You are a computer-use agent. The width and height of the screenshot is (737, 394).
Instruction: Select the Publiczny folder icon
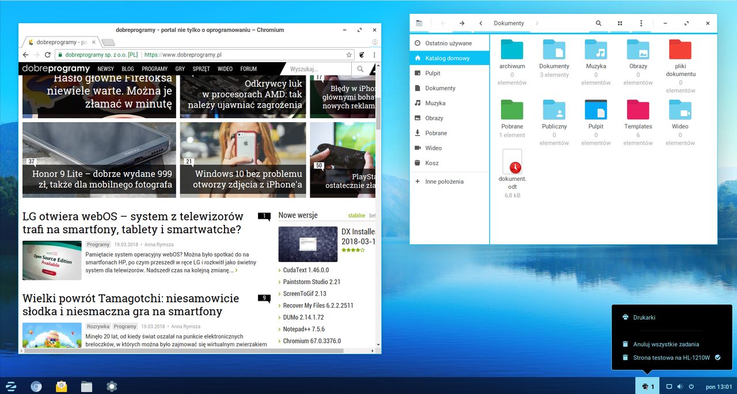[554, 109]
